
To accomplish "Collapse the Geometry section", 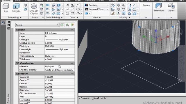I will (x=72, y=74).
